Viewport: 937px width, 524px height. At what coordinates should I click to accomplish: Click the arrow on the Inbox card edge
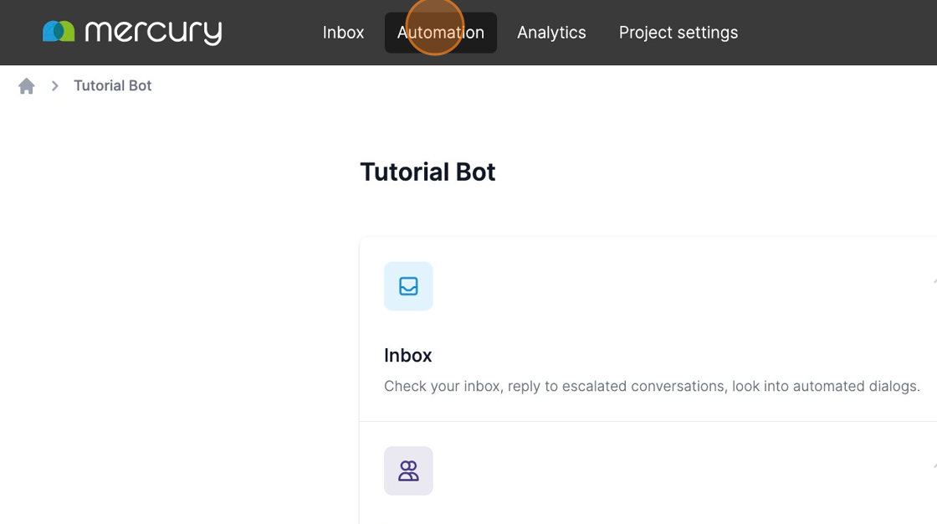pos(934,282)
